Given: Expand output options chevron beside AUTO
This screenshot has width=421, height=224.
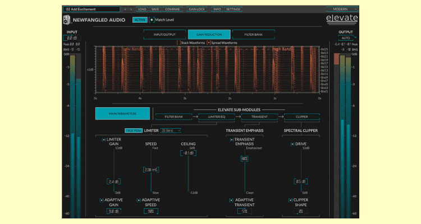Looking at the screenshot, I should tap(355, 38).
